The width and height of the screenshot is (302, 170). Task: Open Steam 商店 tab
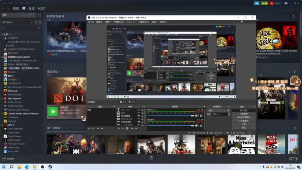click(x=16, y=8)
